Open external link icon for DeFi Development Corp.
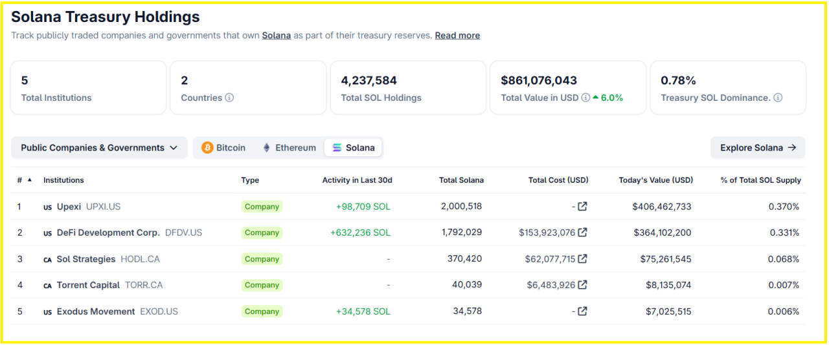 point(582,233)
